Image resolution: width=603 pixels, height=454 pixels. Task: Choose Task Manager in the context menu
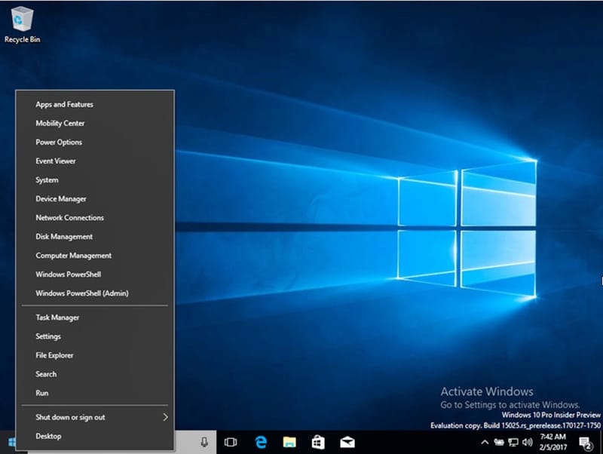coord(57,317)
